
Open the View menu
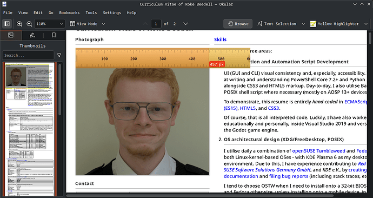23,12
